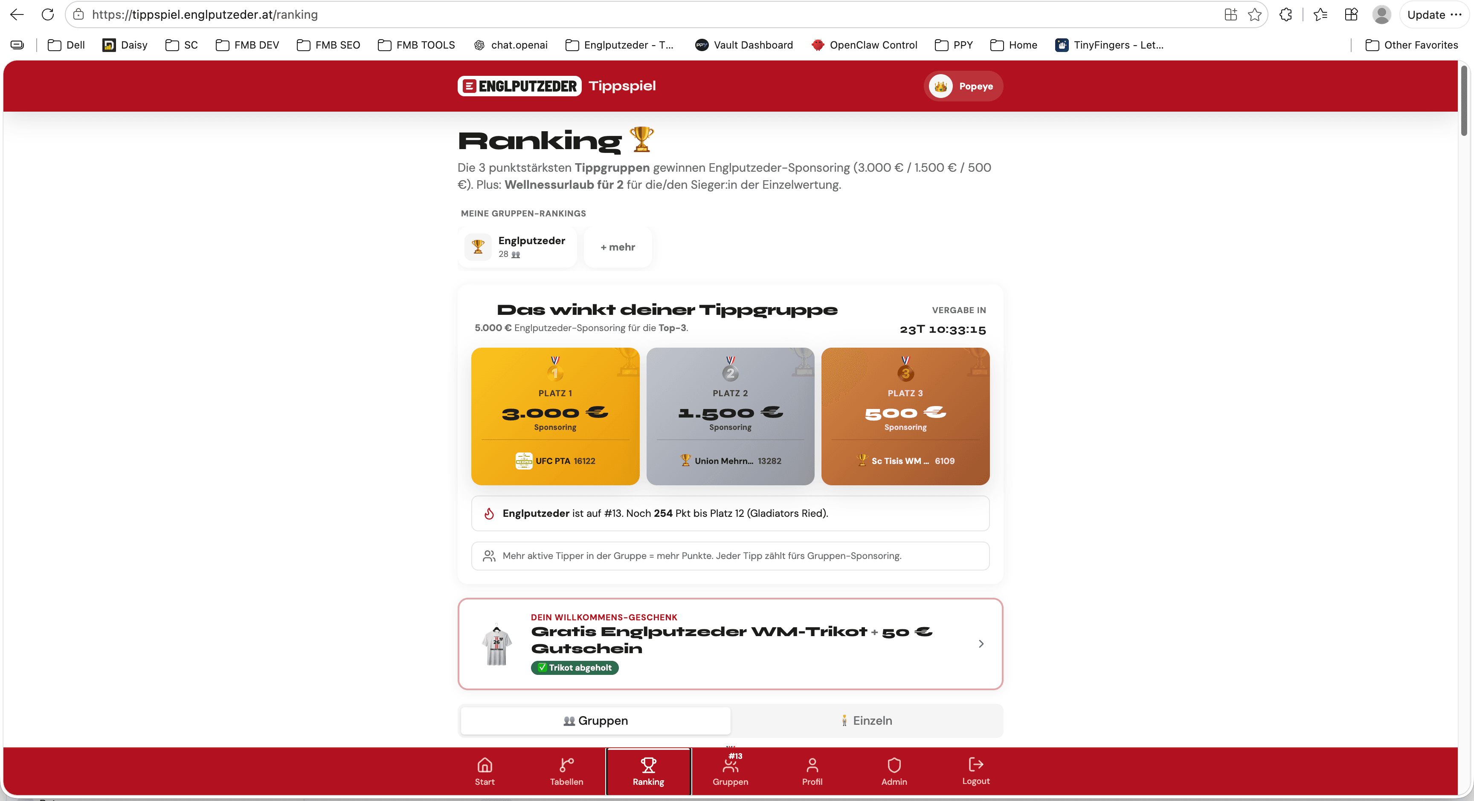Open Profil in bottom navigation
Viewport: 1474px width, 801px height.
[x=812, y=772]
